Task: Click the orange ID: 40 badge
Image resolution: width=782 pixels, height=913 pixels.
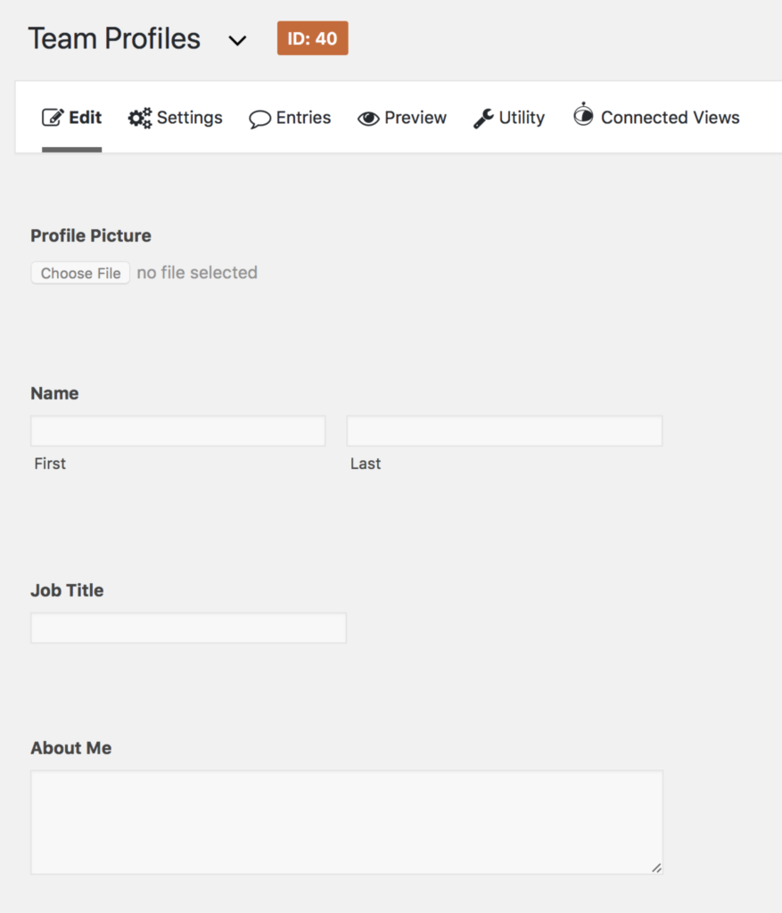Action: click(x=312, y=38)
